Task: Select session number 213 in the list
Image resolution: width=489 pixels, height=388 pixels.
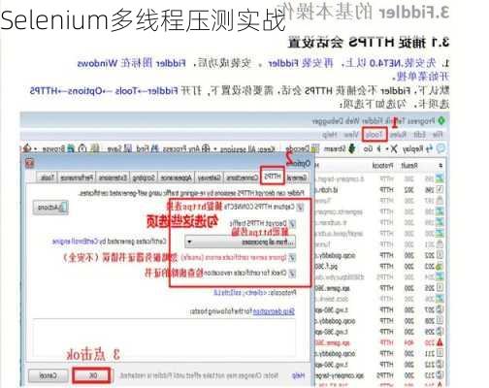Action: click(380, 375)
